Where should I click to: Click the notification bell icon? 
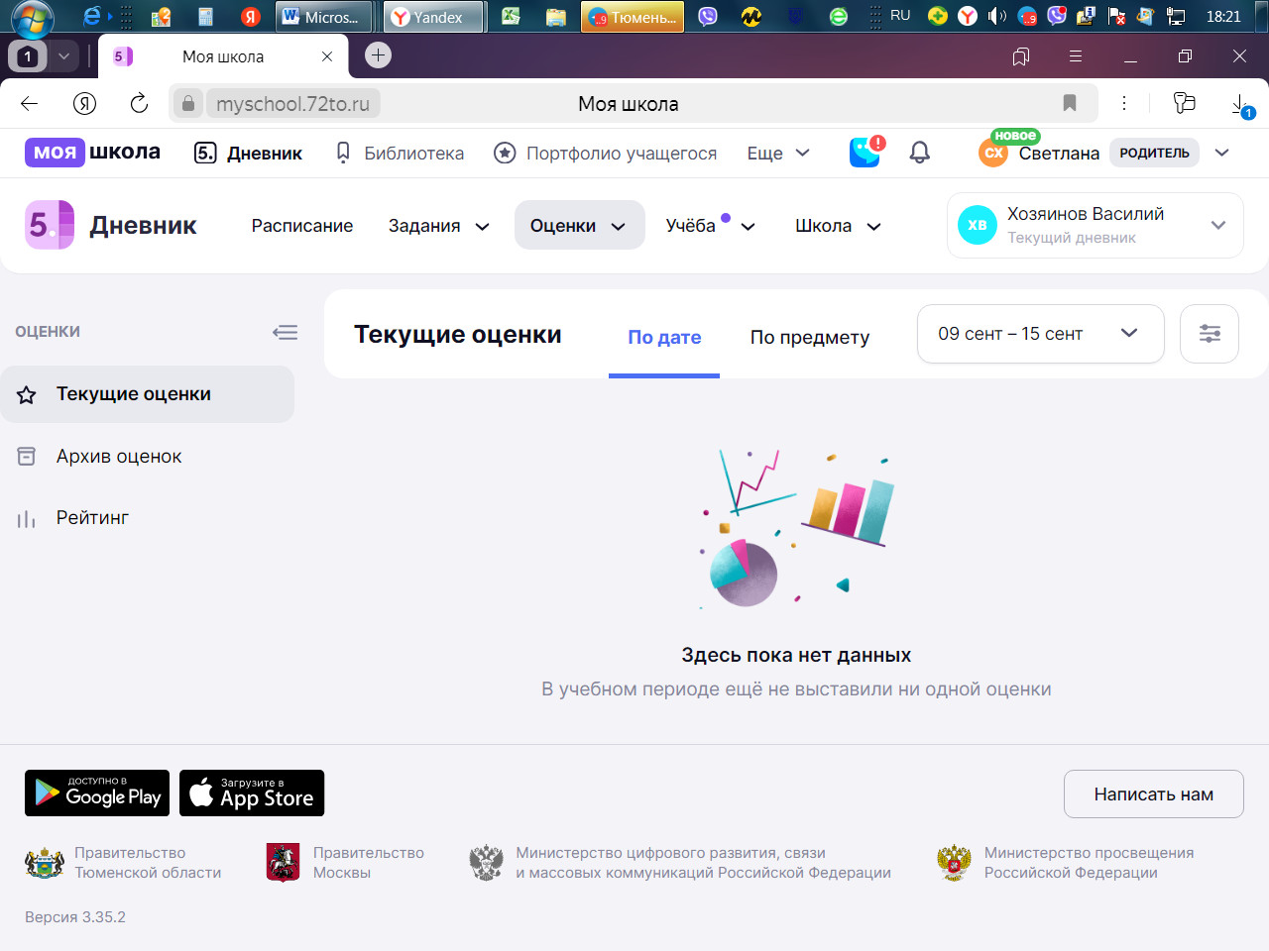[x=919, y=153]
